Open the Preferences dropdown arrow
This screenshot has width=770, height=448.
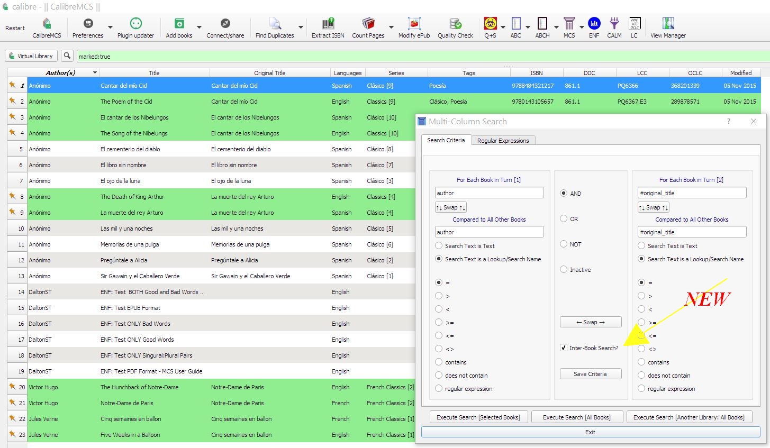110,27
